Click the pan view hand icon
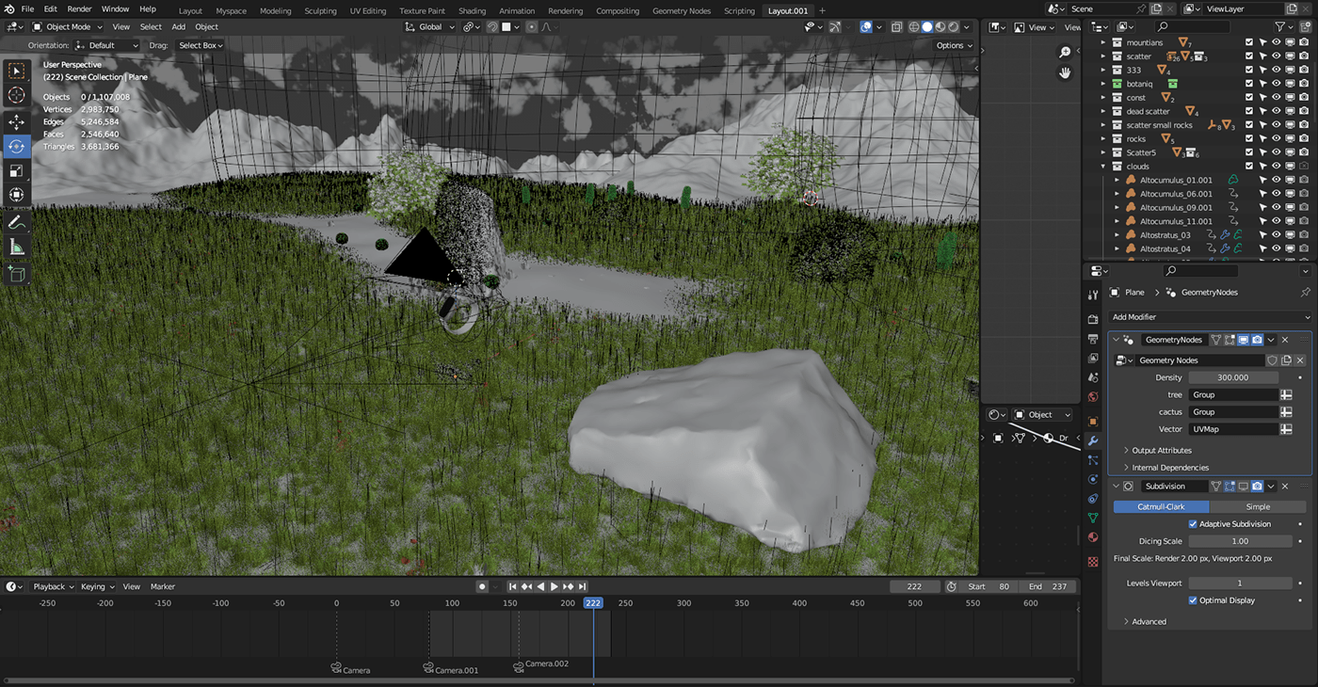The image size is (1318, 687). [1065, 72]
